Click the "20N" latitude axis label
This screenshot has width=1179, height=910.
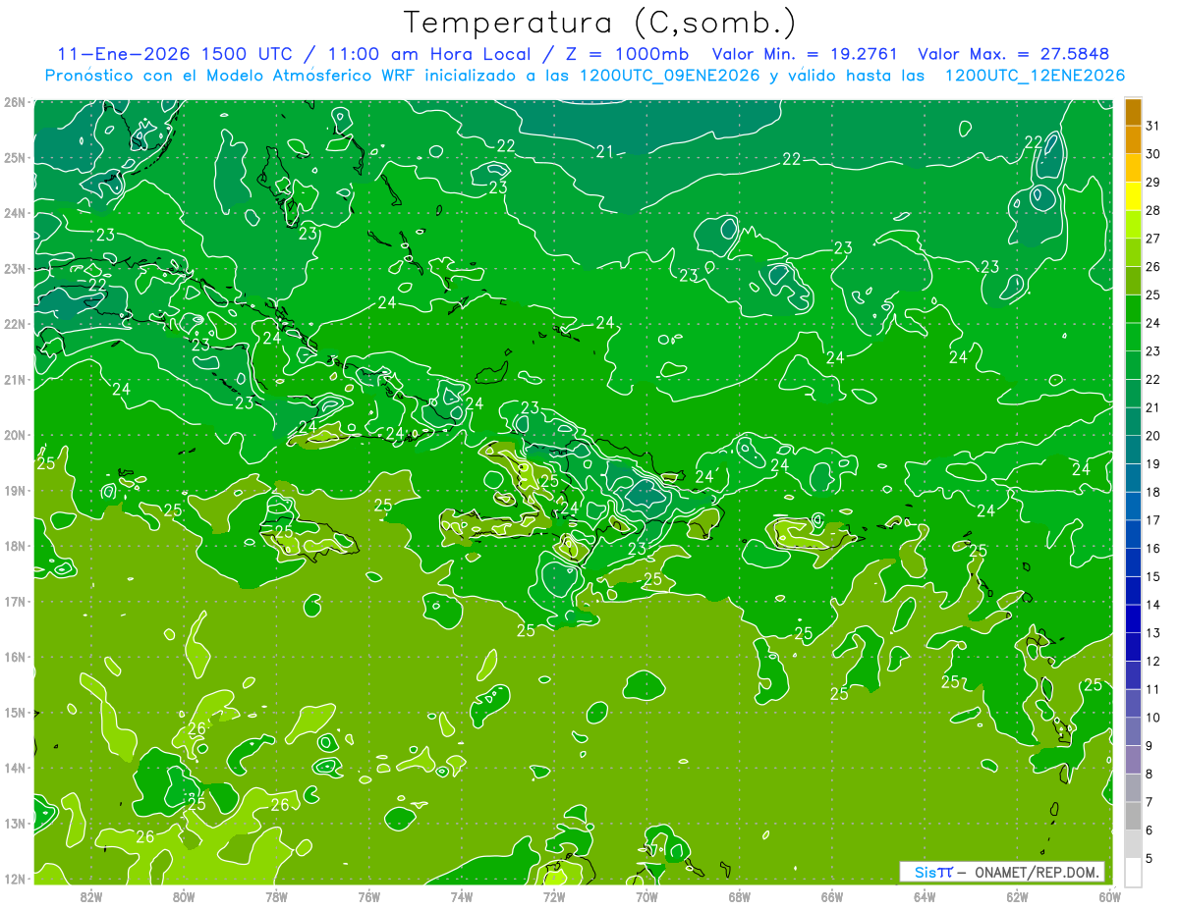pos(14,435)
